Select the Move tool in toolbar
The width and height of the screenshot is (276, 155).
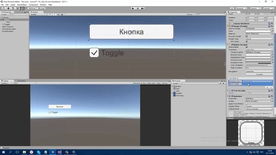(x=8, y=9)
